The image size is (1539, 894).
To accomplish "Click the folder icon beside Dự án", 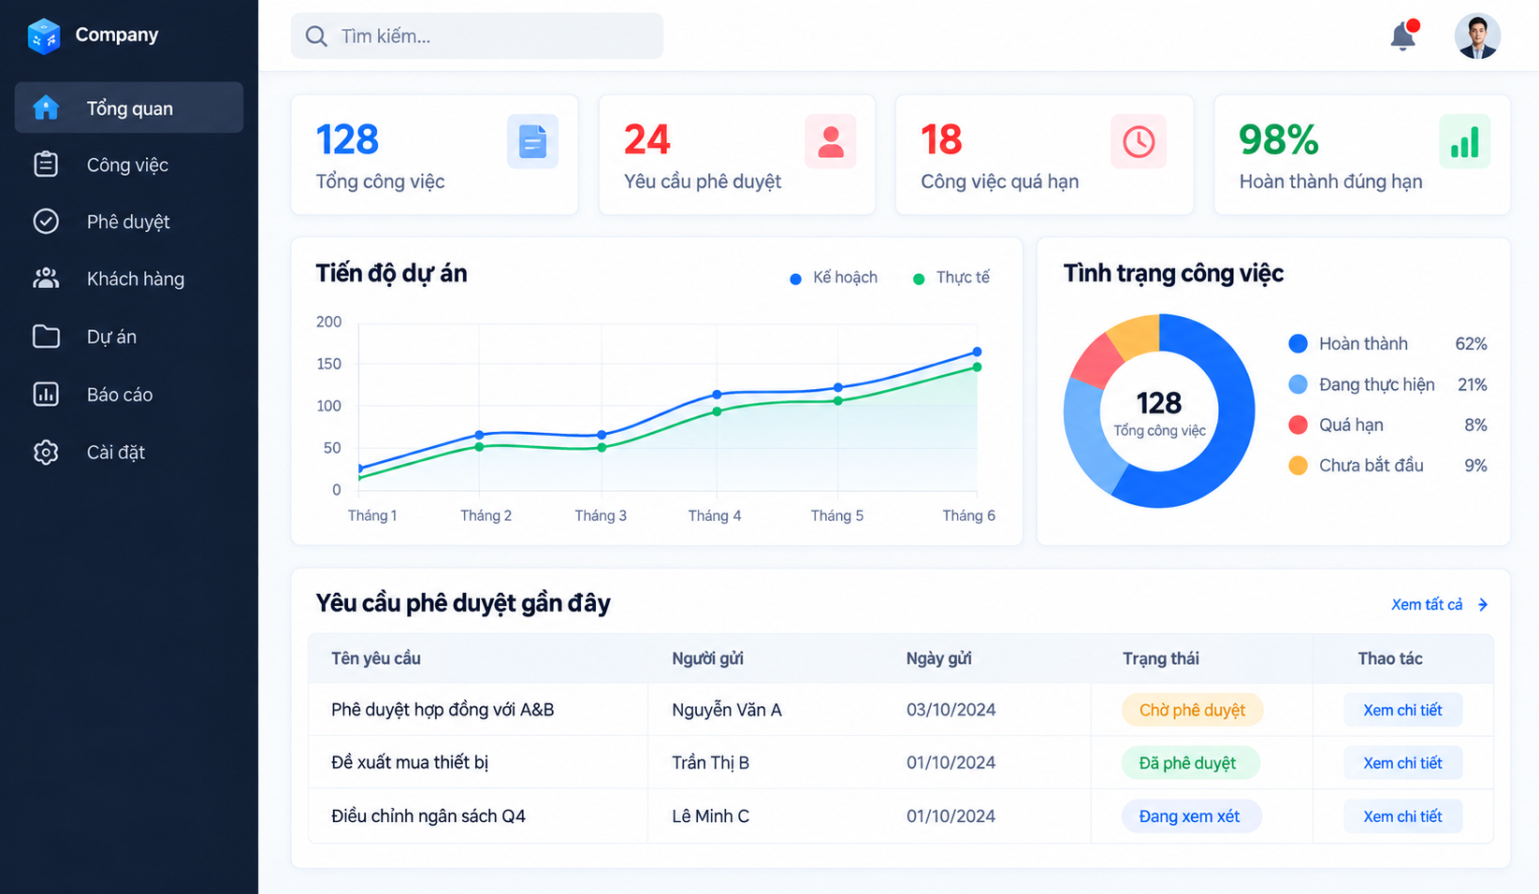I will pos(46,337).
